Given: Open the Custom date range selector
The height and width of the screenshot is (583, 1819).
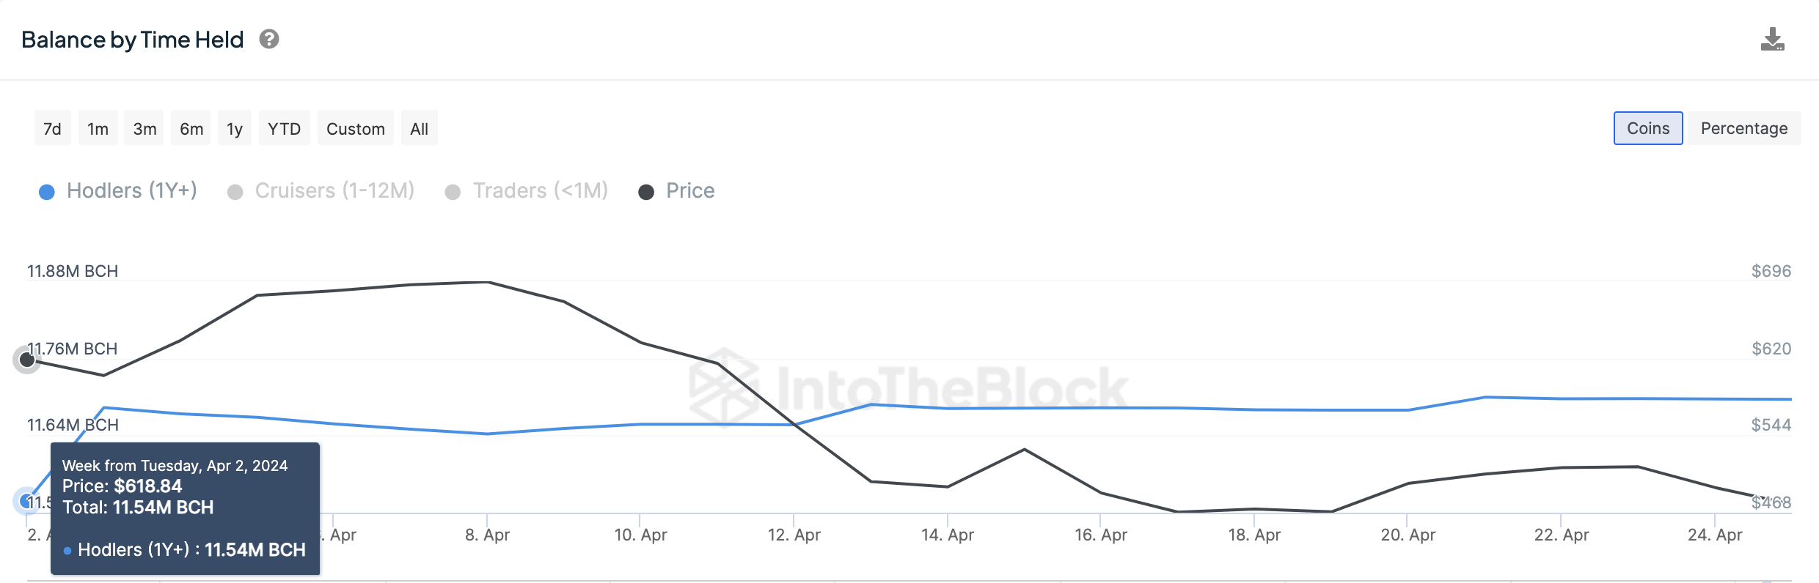Looking at the screenshot, I should point(355,127).
